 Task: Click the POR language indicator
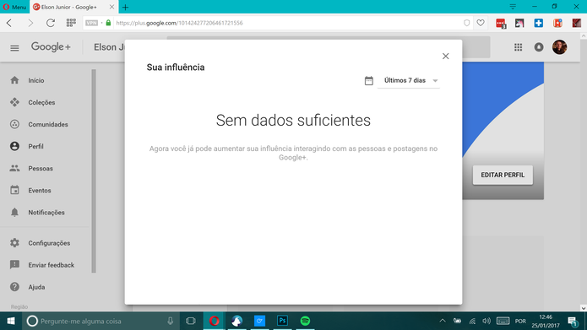[520, 322]
